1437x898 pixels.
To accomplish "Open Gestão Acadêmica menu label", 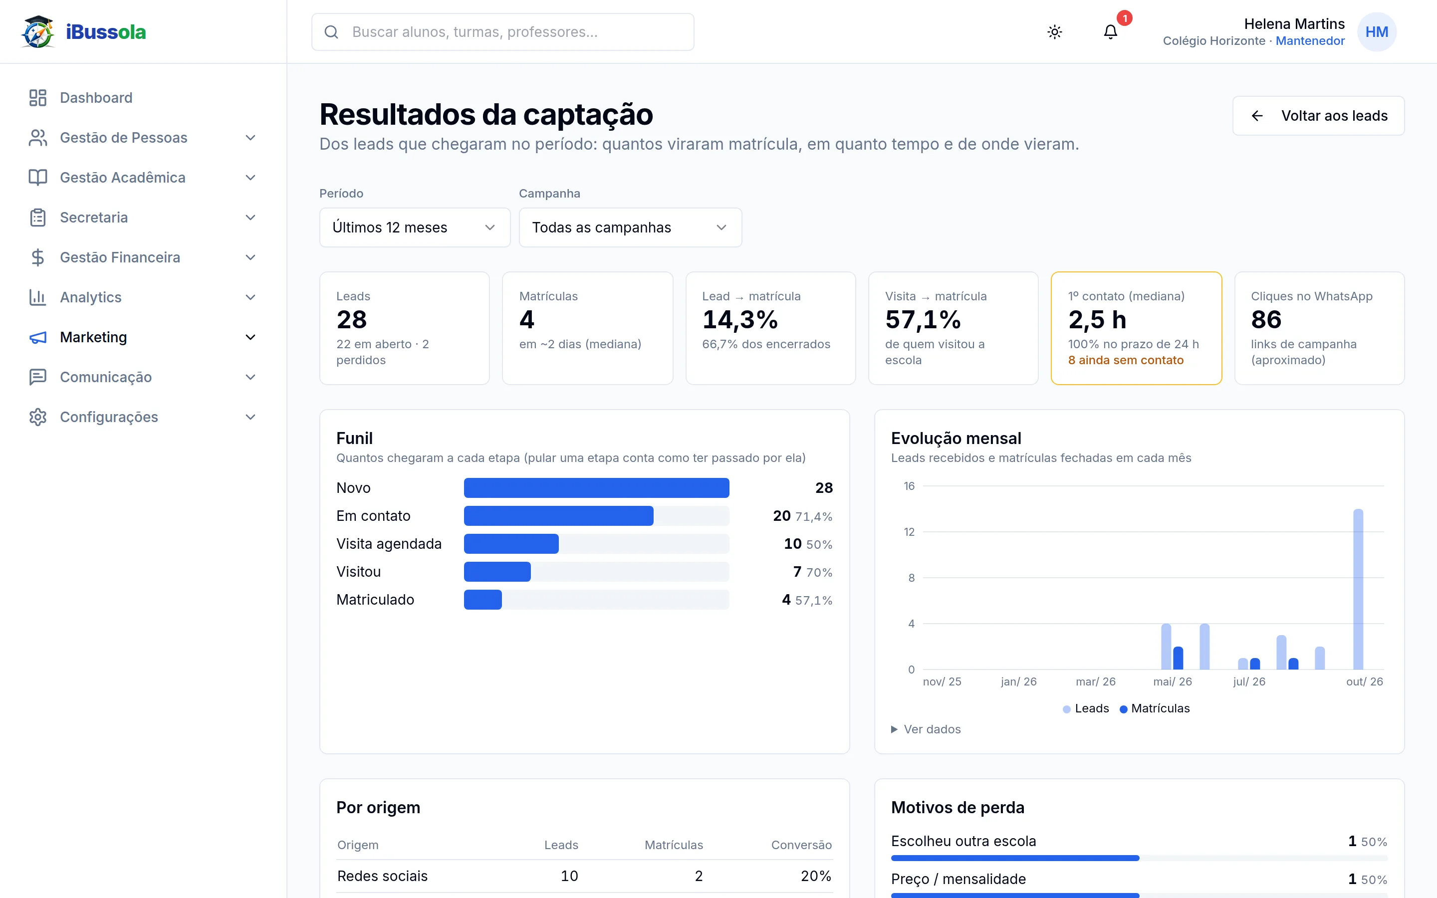I will tap(123, 177).
